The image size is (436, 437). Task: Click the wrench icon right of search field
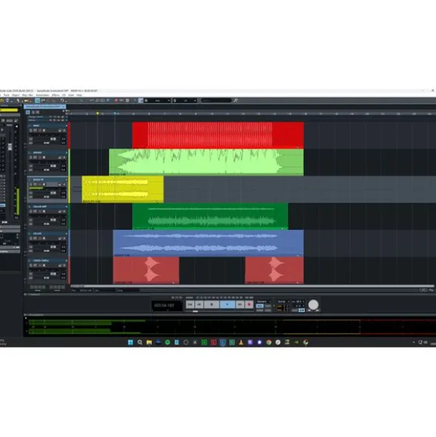236,101
